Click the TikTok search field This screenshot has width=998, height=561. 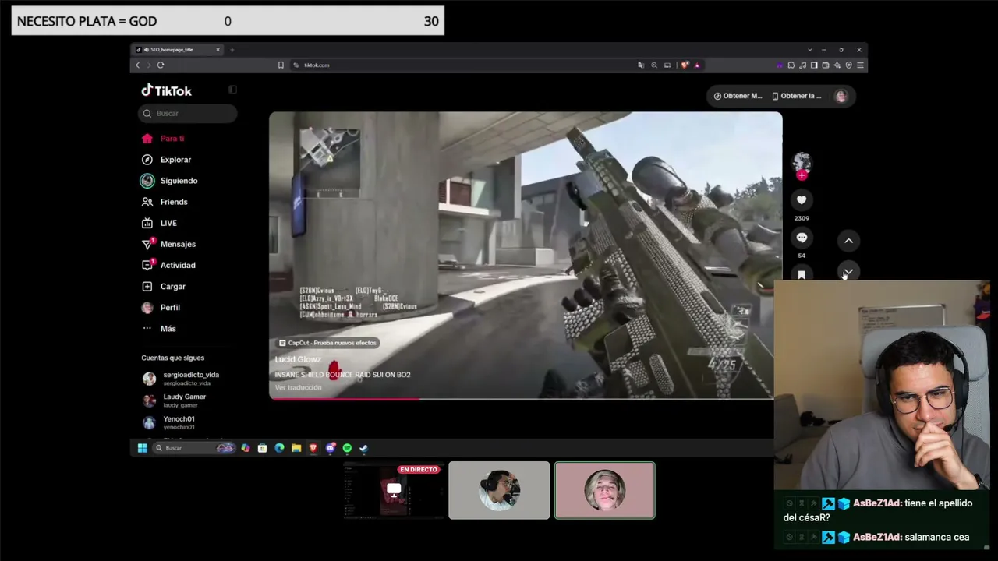pyautogui.click(x=188, y=113)
